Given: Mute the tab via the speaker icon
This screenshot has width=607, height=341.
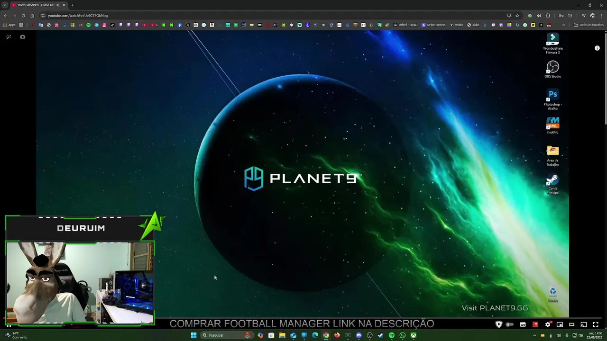Looking at the screenshot, I should 58,5.
